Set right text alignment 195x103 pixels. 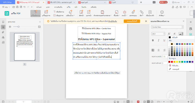coord(164,50)
